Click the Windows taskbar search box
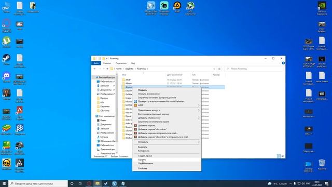 tap(38, 183)
